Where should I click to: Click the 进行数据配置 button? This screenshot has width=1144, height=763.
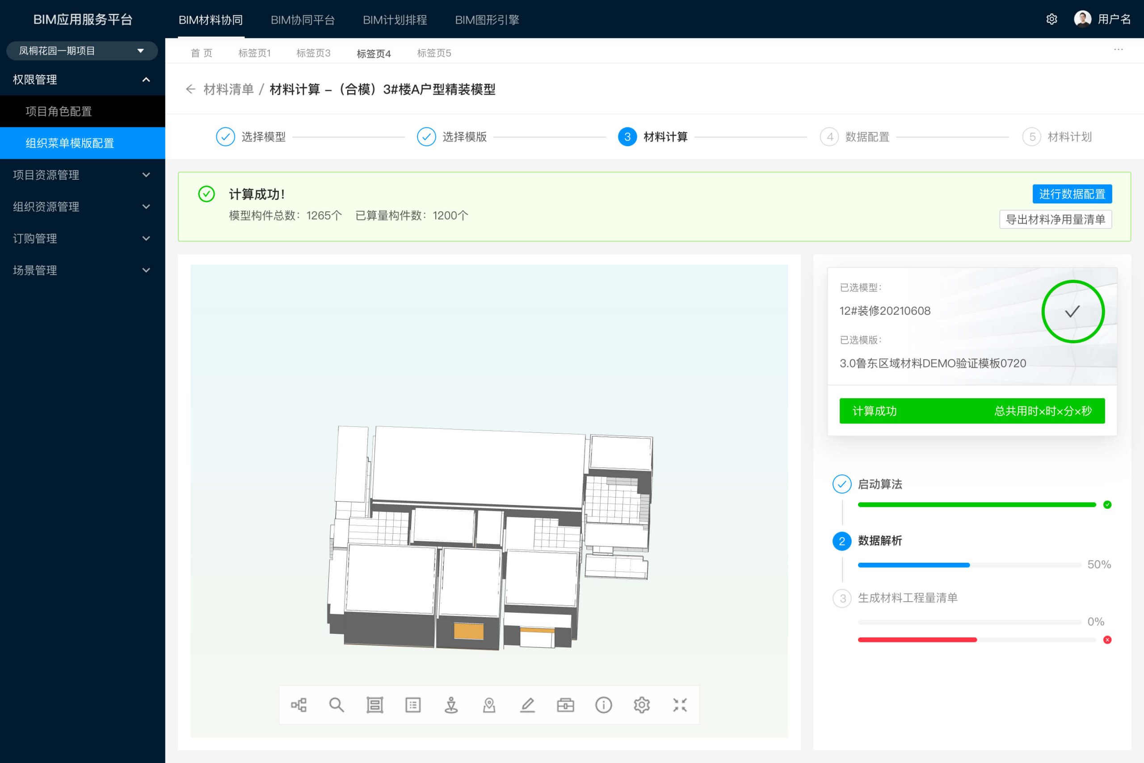1072,194
